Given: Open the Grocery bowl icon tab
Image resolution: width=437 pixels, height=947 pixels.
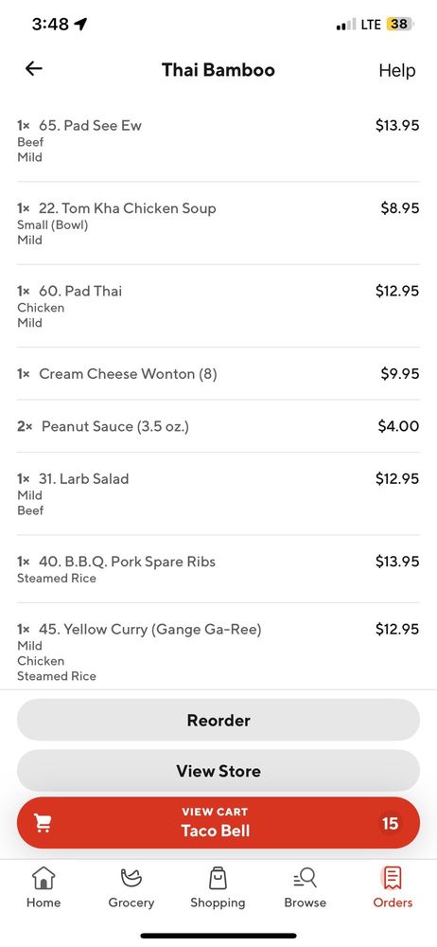Looking at the screenshot, I should tap(131, 878).
